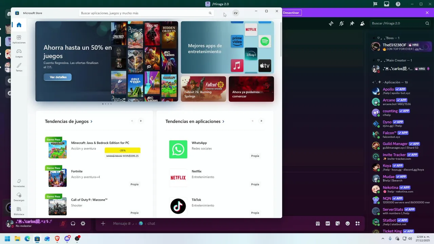Open Discord GIF picker icon
Viewport: 434px width, 244px height.
[x=328, y=224]
